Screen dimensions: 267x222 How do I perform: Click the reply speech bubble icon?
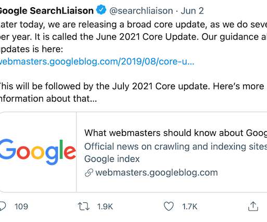(x=3, y=206)
